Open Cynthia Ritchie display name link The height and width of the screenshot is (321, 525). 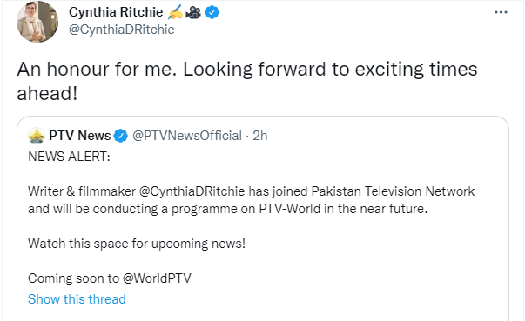click(x=116, y=12)
